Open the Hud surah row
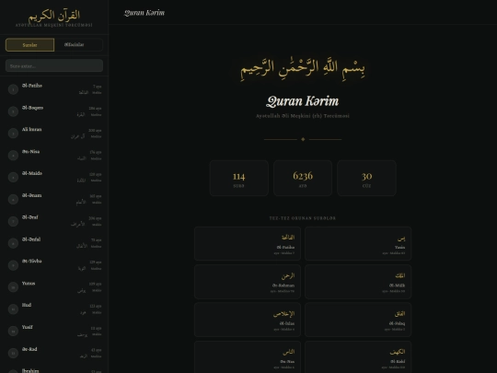This screenshot has width=497, height=373. pos(54,309)
